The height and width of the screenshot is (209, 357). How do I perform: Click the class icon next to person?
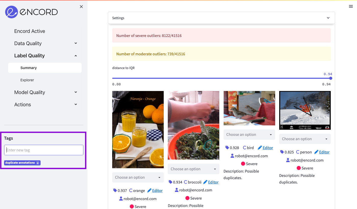tap(298, 152)
